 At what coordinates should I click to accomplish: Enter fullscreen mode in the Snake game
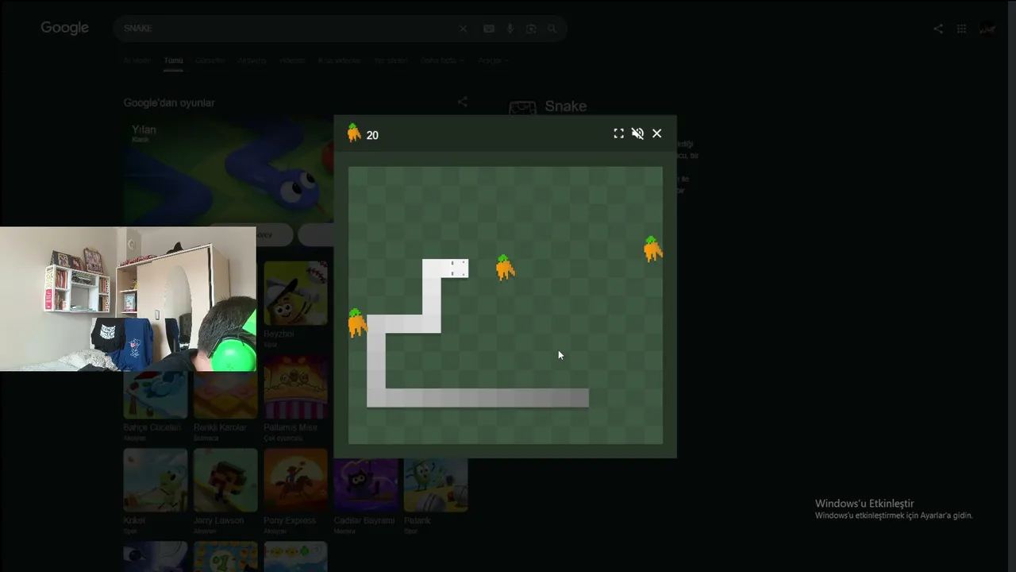point(618,133)
